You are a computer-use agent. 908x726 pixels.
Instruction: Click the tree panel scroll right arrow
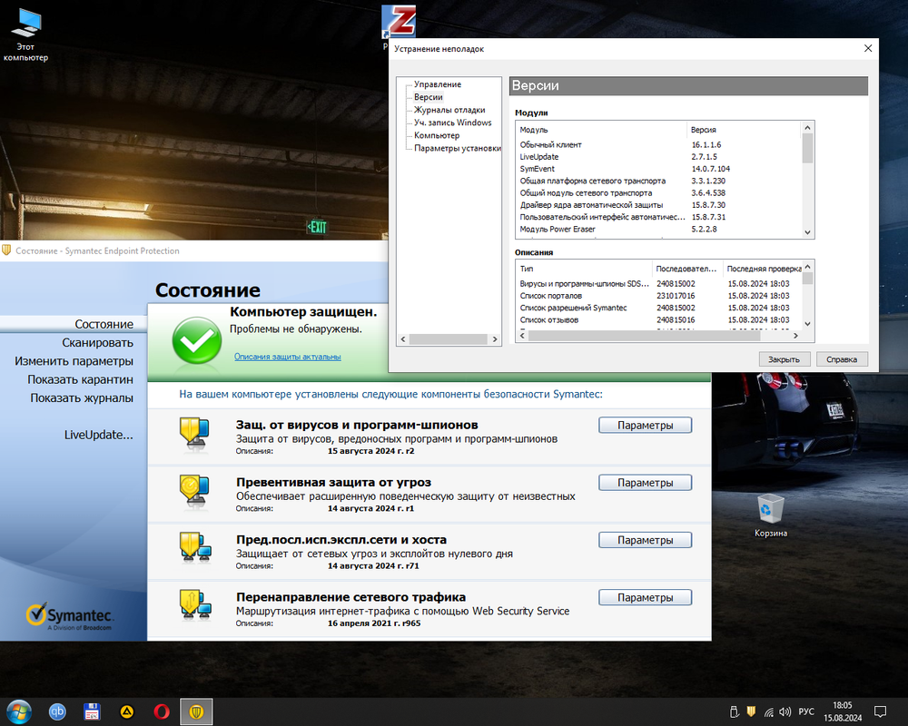point(495,339)
